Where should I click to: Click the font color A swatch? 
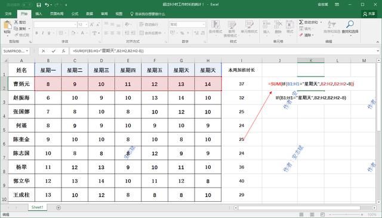click(x=82, y=33)
